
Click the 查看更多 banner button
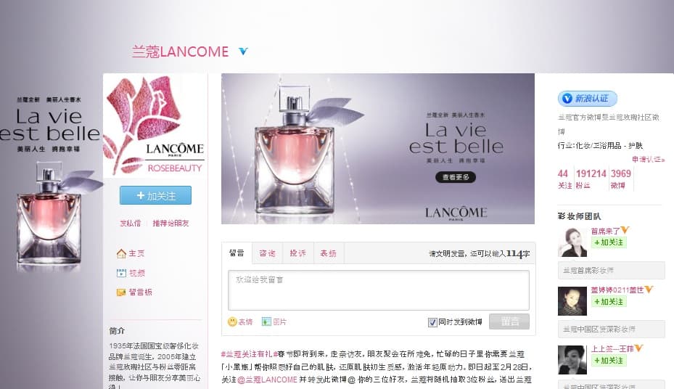point(456,177)
